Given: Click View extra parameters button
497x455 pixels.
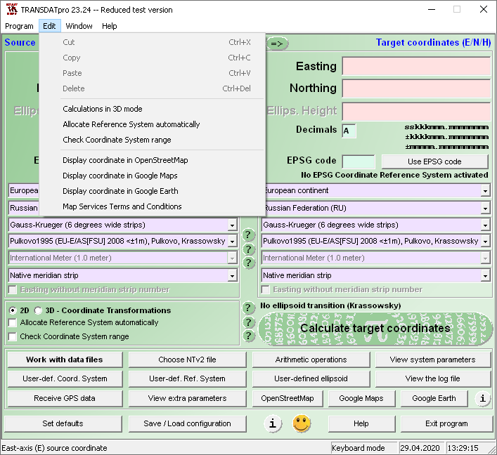Looking at the screenshot, I should click(x=187, y=398).
